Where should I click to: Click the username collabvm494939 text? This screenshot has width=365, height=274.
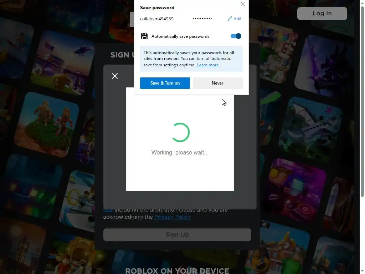(157, 19)
